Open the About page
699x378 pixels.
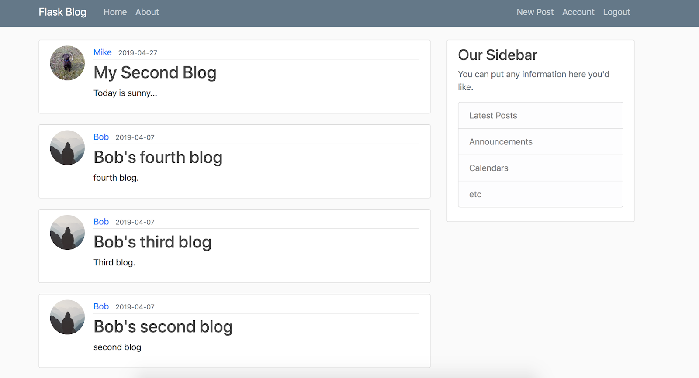[x=147, y=12]
